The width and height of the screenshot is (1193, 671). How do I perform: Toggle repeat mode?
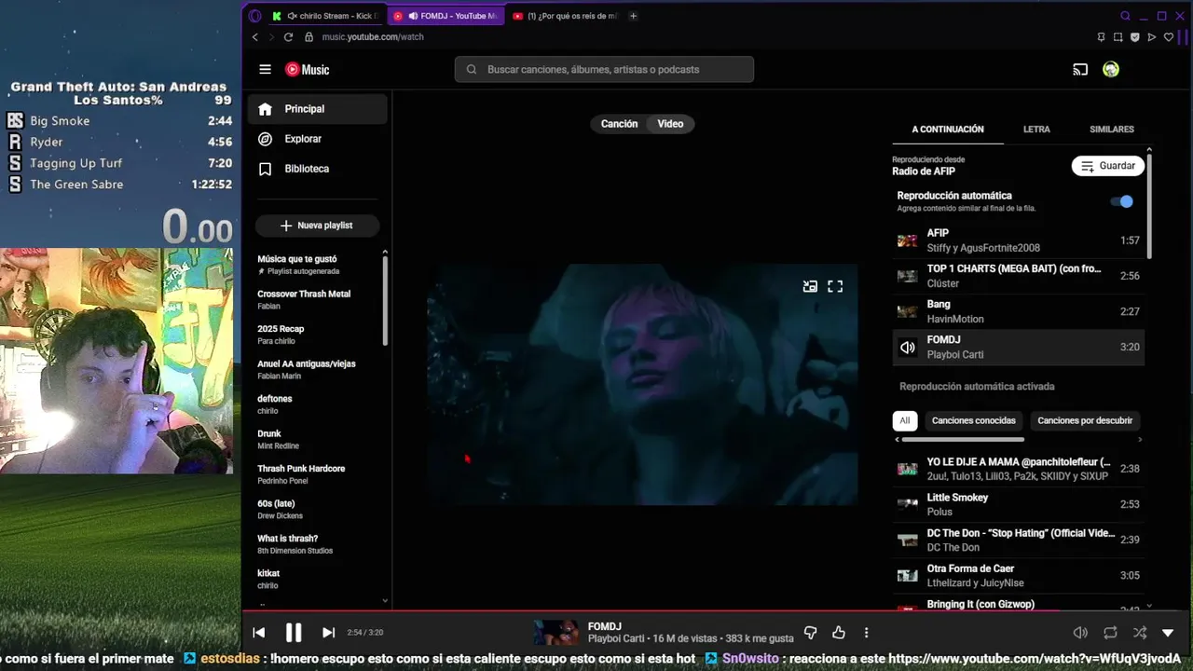click(1110, 633)
